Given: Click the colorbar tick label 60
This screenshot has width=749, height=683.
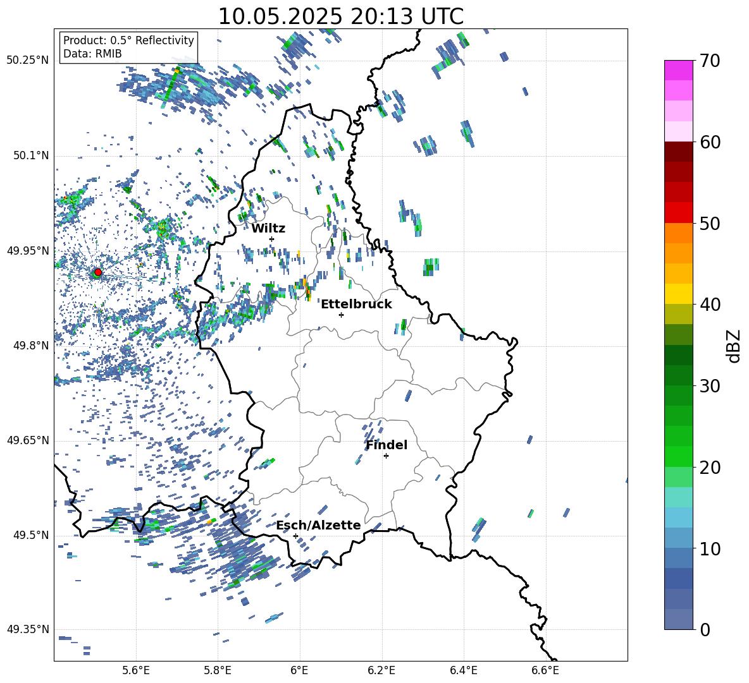Looking at the screenshot, I should (710, 142).
